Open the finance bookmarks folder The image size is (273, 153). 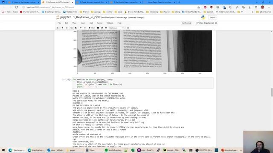(x=84, y=12)
